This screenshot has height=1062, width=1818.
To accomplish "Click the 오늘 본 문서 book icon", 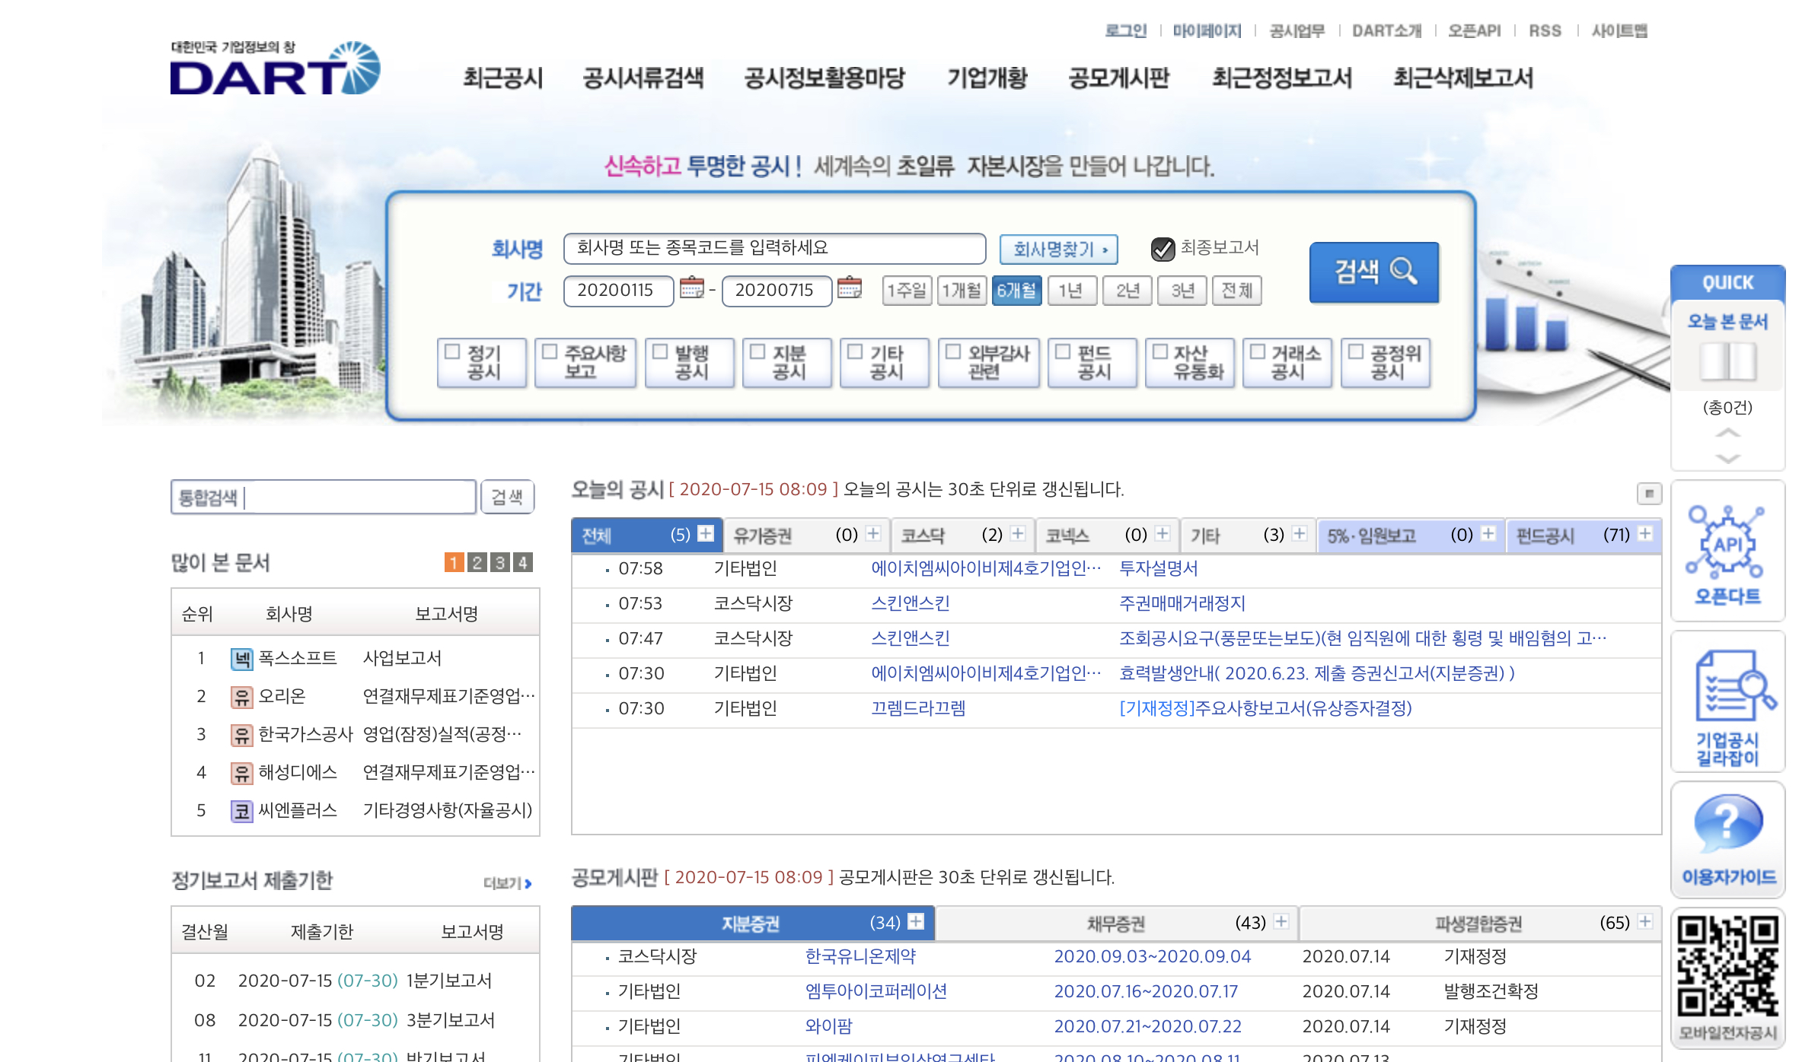I will [1727, 361].
